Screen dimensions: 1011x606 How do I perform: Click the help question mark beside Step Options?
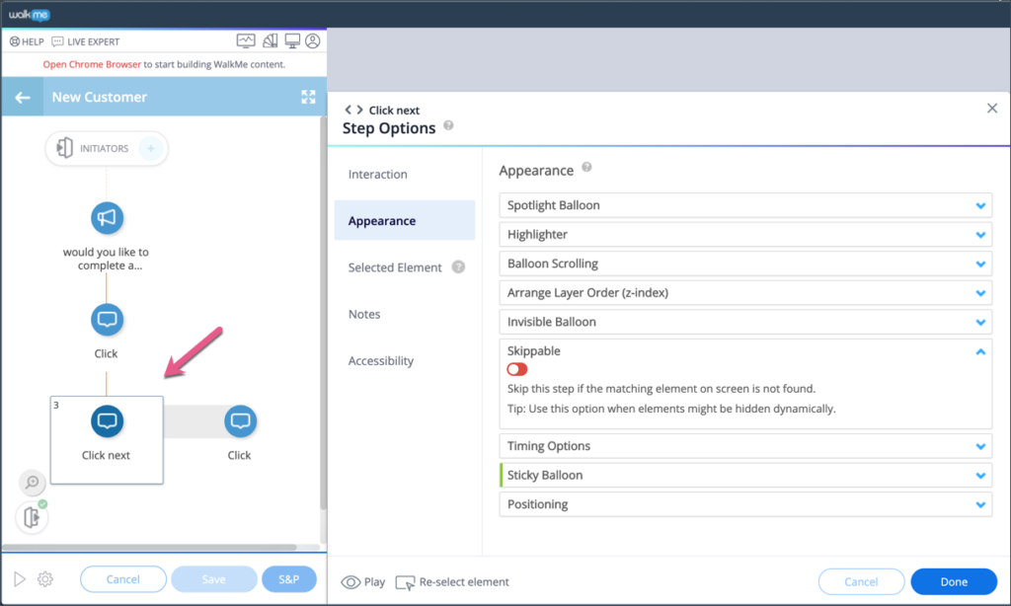[x=449, y=126]
